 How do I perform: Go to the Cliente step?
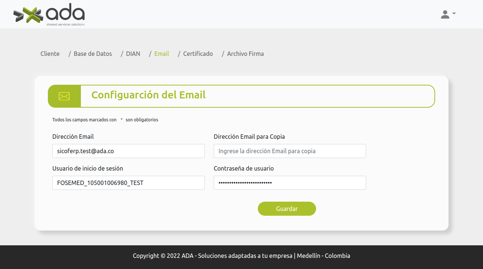click(50, 54)
